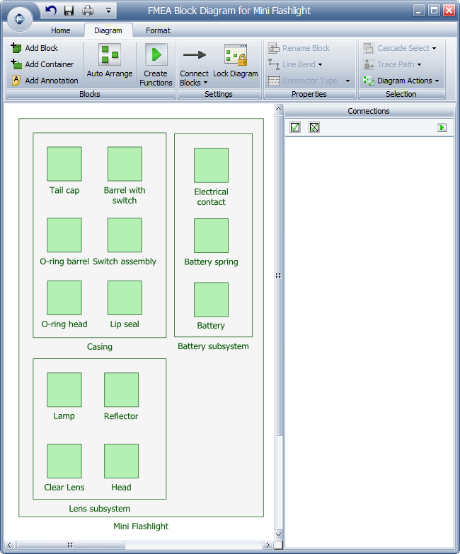Select the Electrical contact block
Screen dimensions: 460x554
[x=211, y=165]
